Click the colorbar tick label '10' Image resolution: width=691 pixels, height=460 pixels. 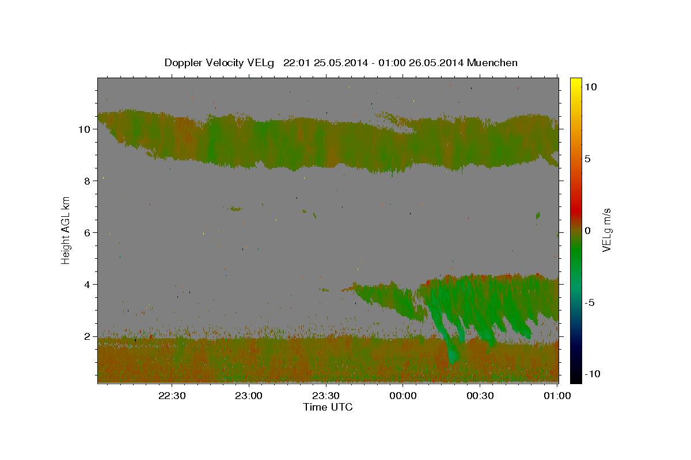590,87
